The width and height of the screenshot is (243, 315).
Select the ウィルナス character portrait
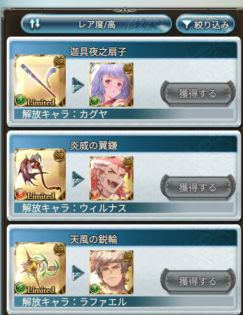point(111,178)
